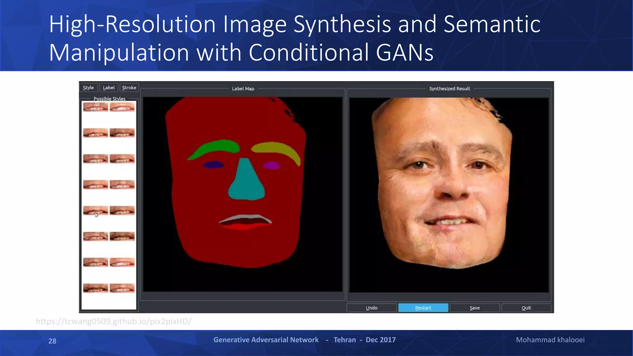Viewport: 633px width, 356px height.
Task: Select second row right mouth style thumbnail
Action: (x=122, y=133)
